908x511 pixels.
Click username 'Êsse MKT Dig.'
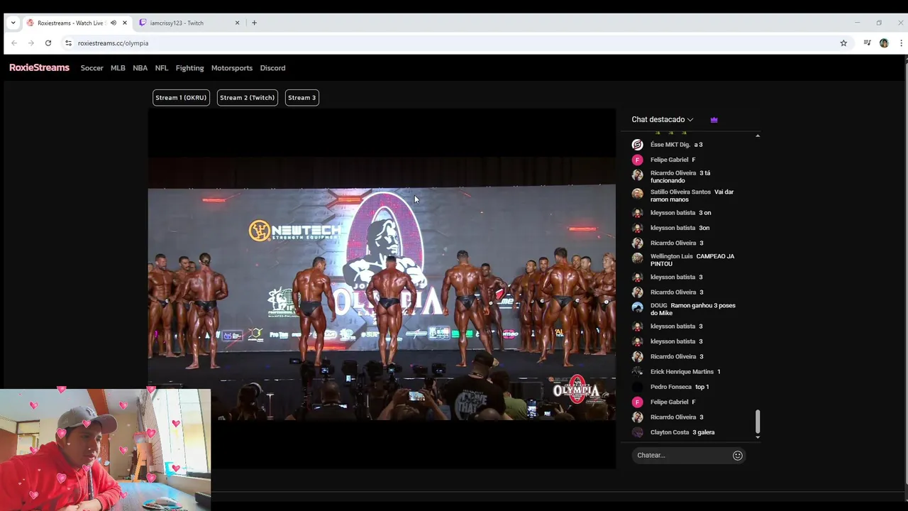(x=670, y=145)
